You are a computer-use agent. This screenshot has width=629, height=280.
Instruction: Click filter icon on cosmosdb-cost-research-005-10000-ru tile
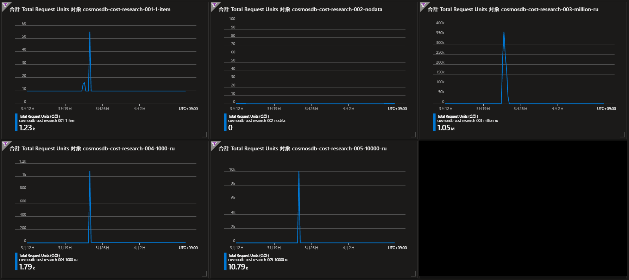214,144
